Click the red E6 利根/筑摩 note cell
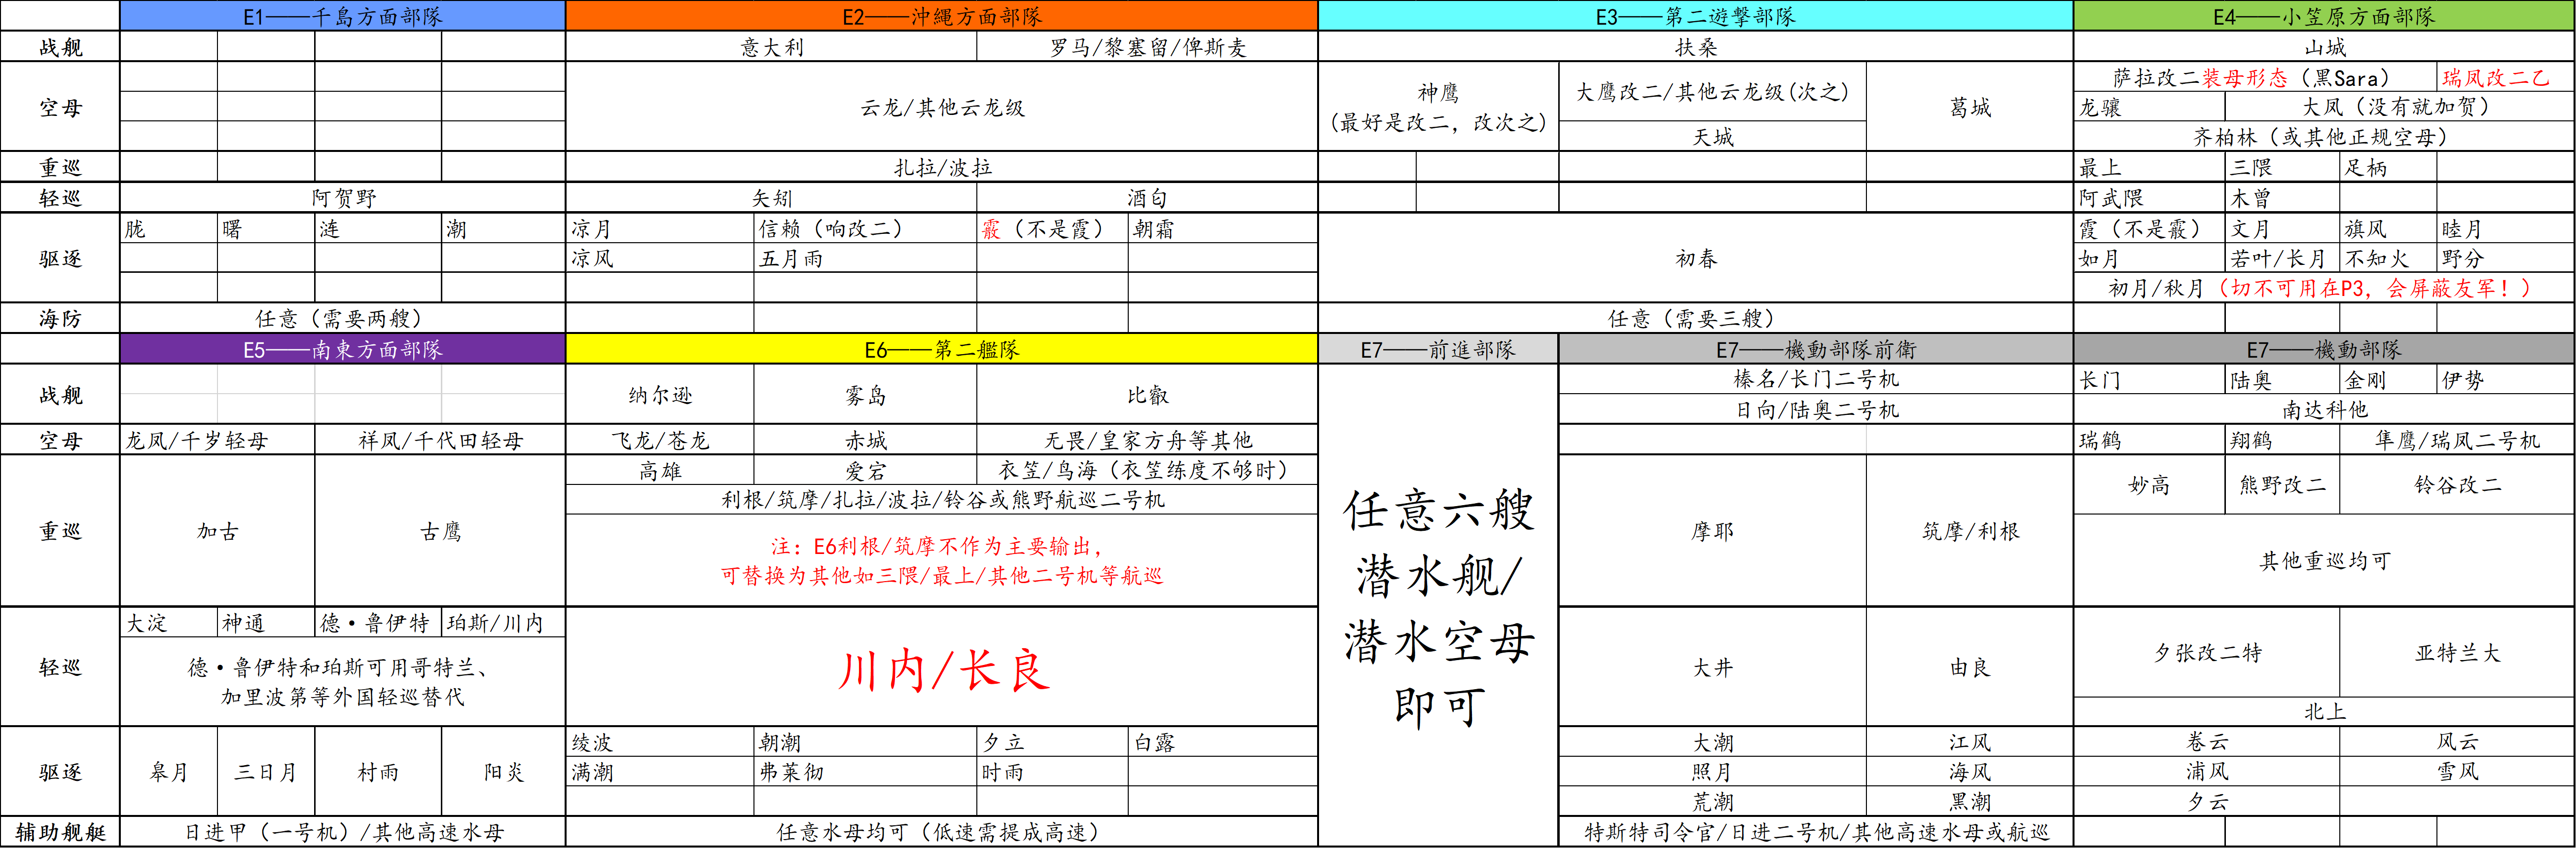The width and height of the screenshot is (2576, 848). (x=941, y=561)
